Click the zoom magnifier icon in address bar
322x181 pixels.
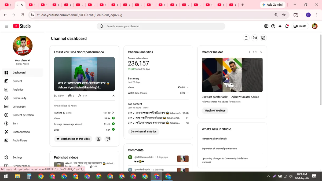[x=276, y=15]
